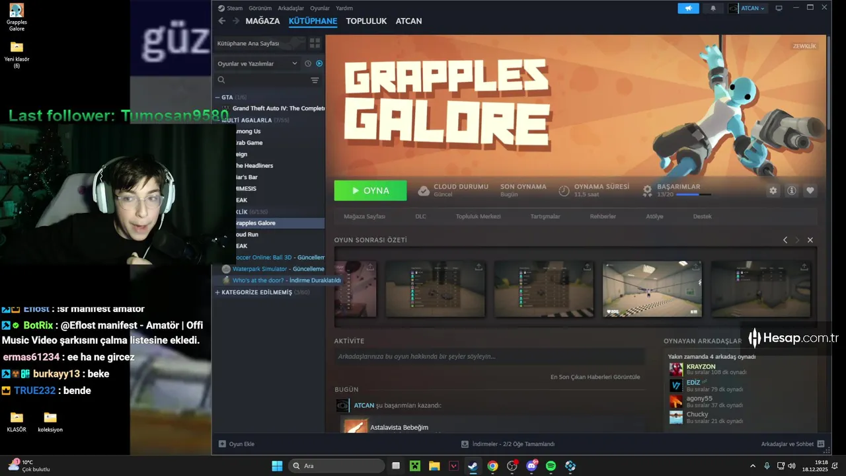Click the add game plus icon

[x=222, y=444]
